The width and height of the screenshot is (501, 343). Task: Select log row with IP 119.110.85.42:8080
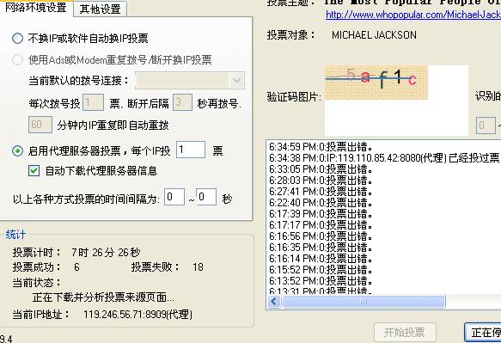coord(385,158)
